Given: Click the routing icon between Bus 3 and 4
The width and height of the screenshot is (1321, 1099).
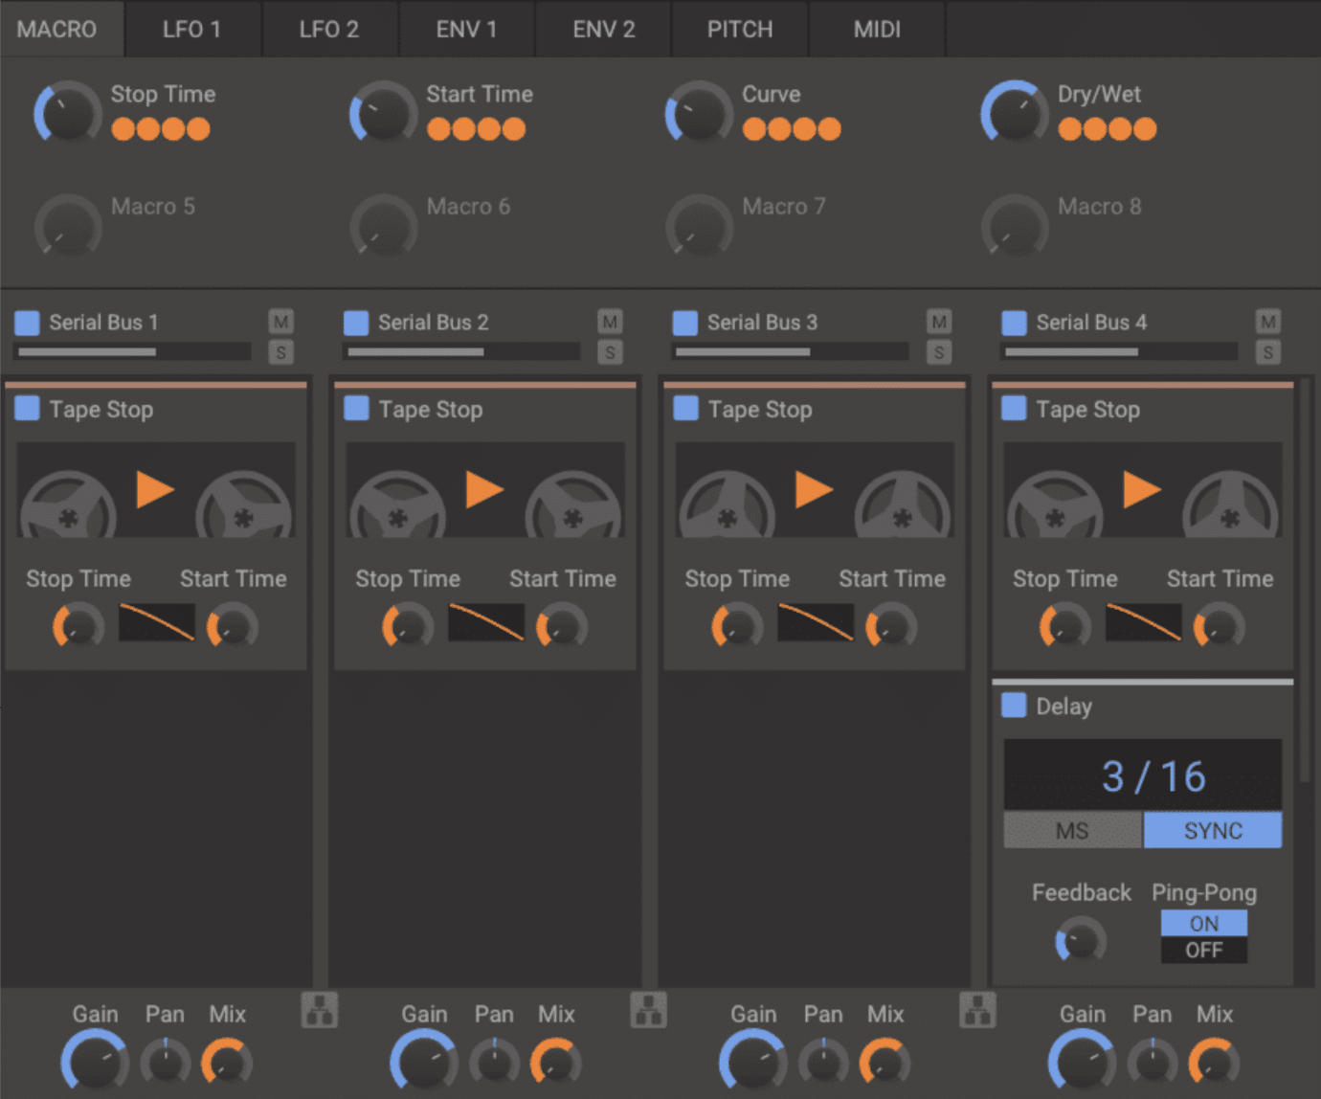Looking at the screenshot, I should tap(977, 1010).
